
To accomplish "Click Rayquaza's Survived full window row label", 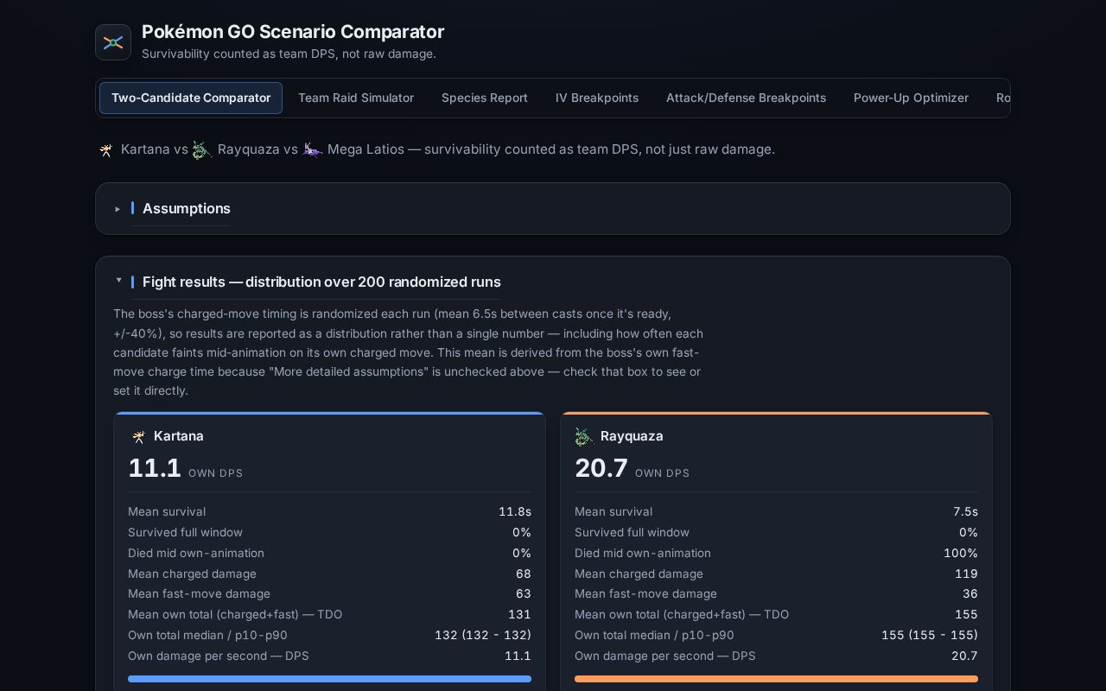I will (632, 532).
